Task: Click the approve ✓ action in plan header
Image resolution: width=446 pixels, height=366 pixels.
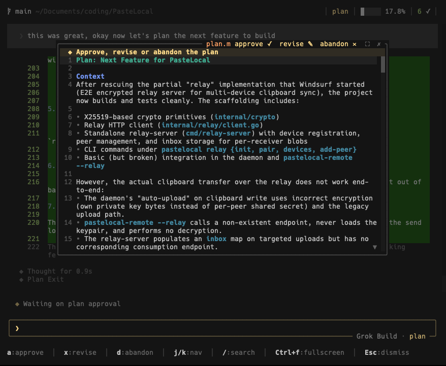Action: (x=253, y=44)
